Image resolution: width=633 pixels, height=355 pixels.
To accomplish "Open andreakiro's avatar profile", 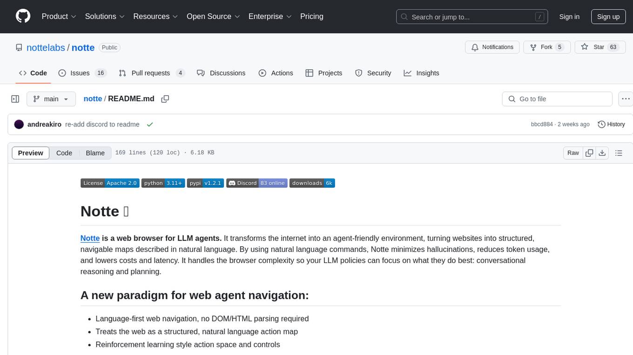I will coord(19,125).
